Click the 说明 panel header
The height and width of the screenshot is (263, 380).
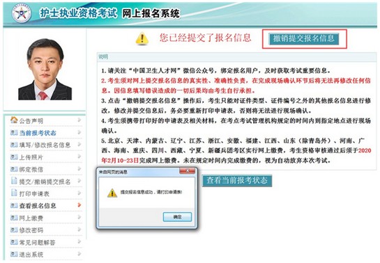[237, 57]
